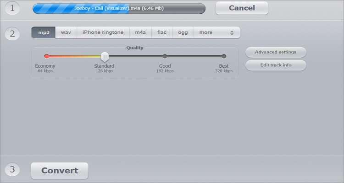
Task: Choose the iPhone ringtone format
Action: pyautogui.click(x=103, y=32)
